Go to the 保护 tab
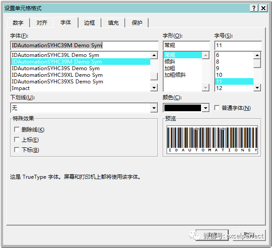Image resolution: width=272 pixels, height=248 pixels. point(137,23)
